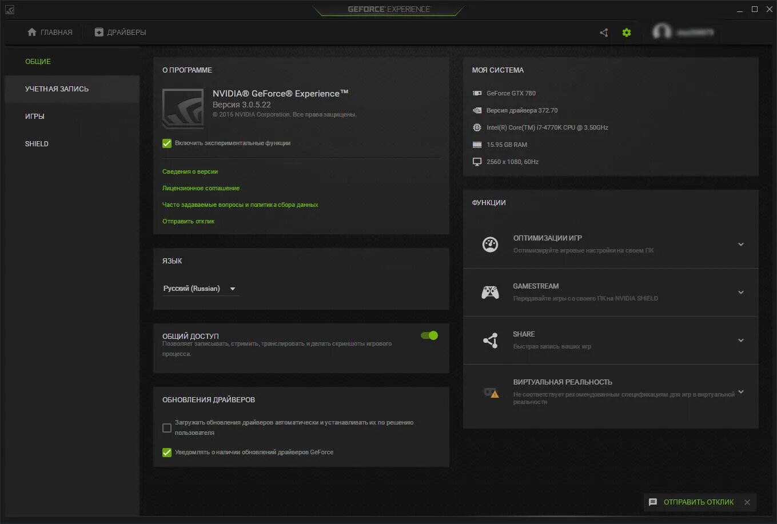Click the GPU icon next to GeForce GTX 780
777x524 pixels.
pos(477,93)
